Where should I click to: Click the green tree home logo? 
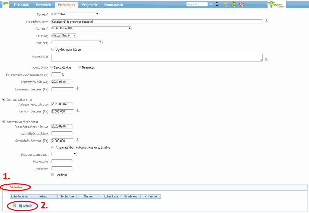point(6,4)
